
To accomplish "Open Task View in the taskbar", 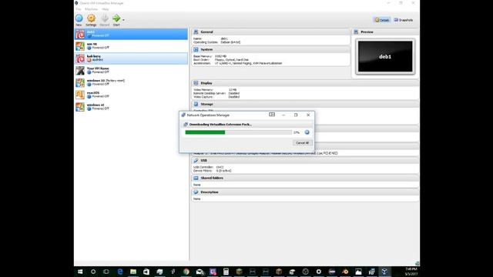I will [x=106, y=272].
